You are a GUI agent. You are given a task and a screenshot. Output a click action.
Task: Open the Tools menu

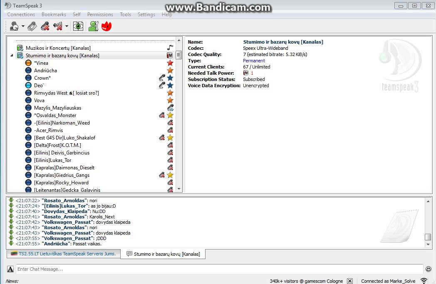[x=125, y=15]
